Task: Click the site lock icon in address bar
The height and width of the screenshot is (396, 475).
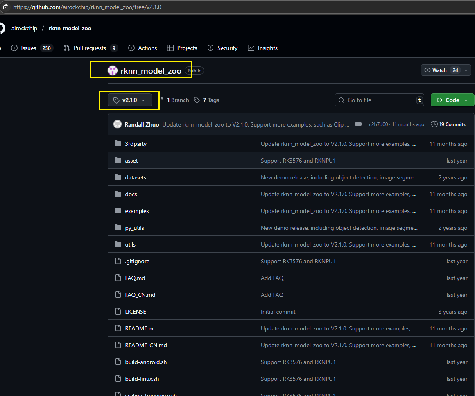Action: point(6,7)
